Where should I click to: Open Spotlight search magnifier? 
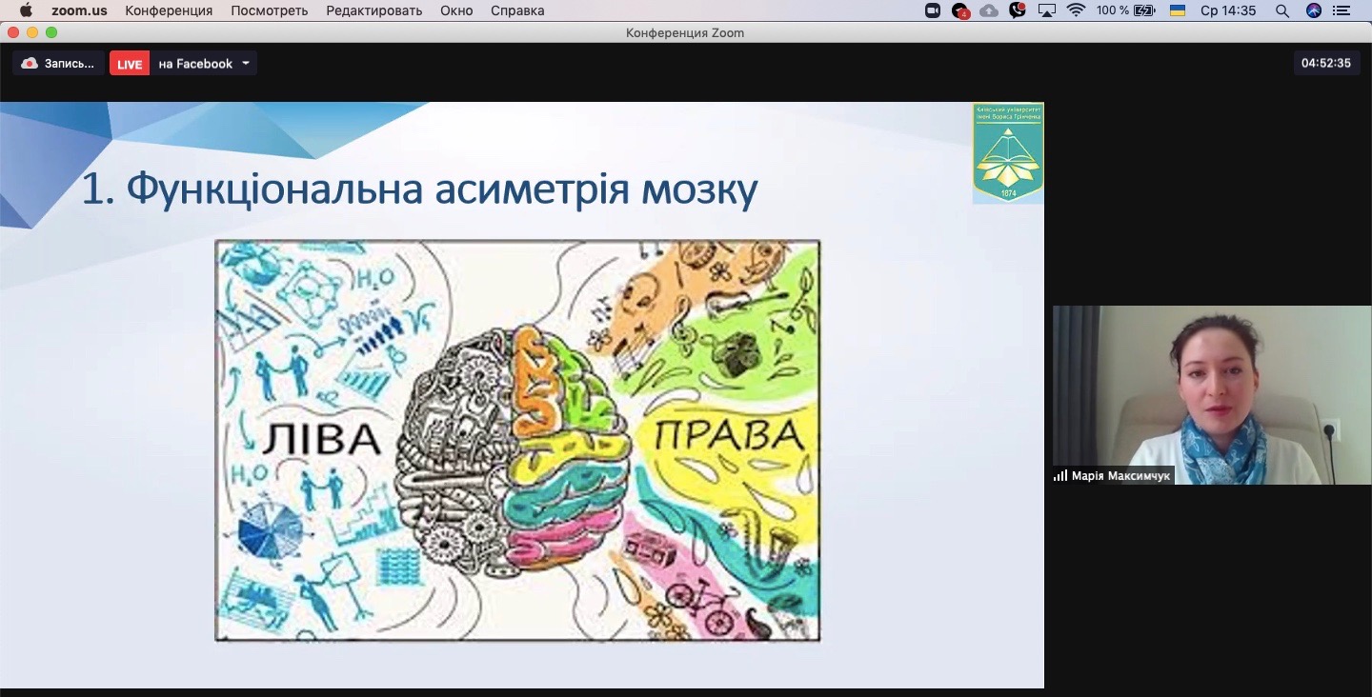coord(1282,10)
